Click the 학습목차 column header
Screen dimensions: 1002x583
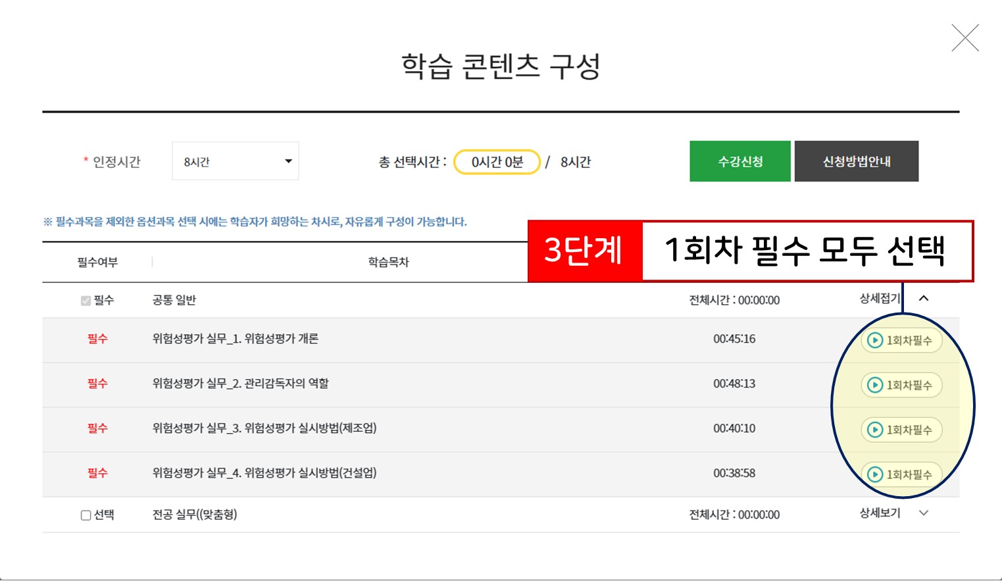click(388, 262)
